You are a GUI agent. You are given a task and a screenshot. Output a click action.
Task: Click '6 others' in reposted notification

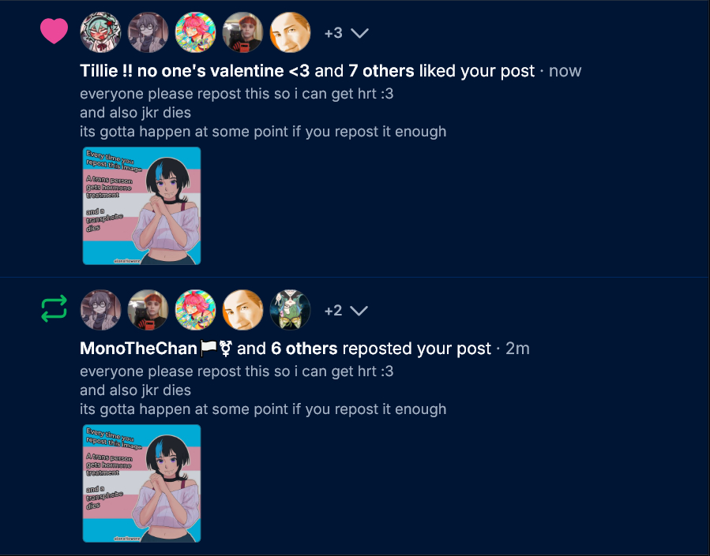[304, 349]
